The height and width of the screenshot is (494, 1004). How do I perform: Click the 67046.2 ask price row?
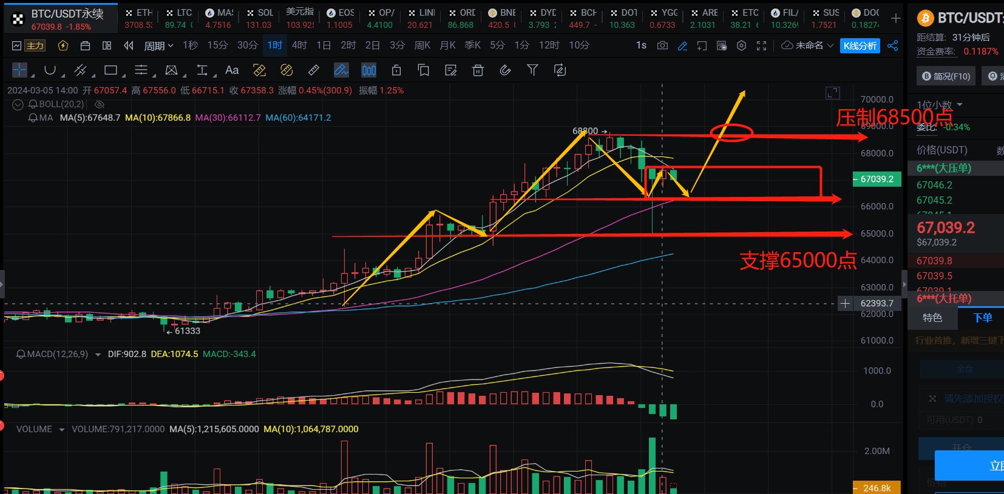point(934,185)
